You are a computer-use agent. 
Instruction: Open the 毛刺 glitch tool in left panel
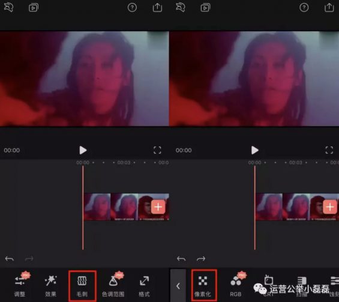(x=82, y=286)
